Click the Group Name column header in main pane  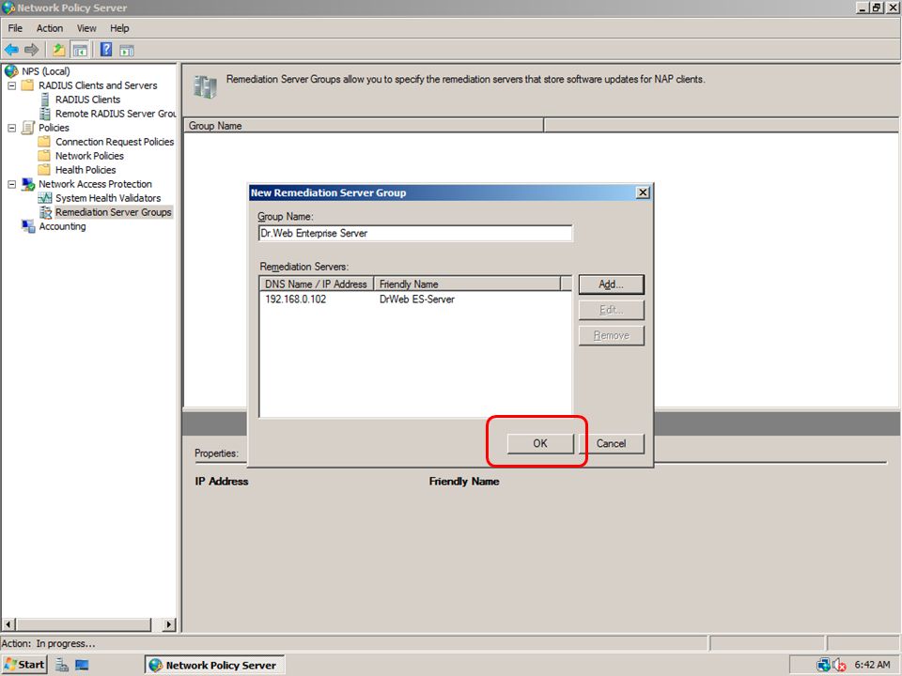(364, 125)
